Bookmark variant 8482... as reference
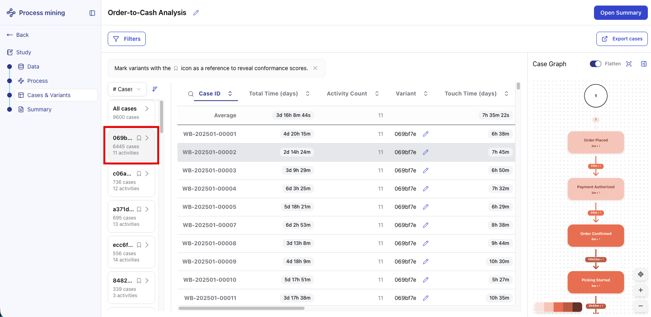The width and height of the screenshot is (651, 317). (139, 281)
